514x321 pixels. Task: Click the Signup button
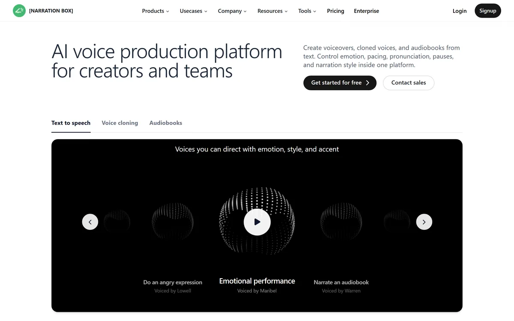click(x=488, y=11)
